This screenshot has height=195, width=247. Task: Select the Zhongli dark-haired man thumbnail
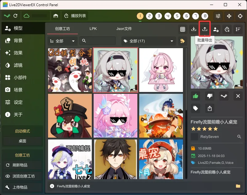(x=115, y=159)
